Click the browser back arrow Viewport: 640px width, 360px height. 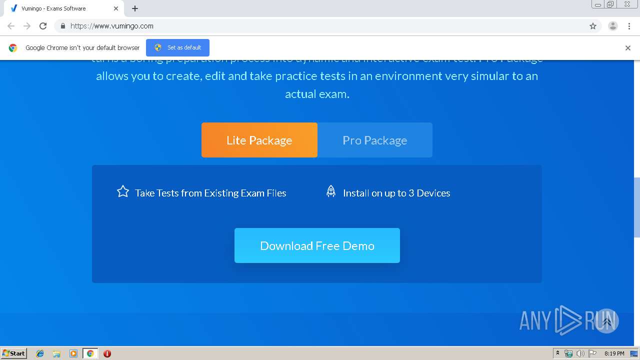click(11, 26)
